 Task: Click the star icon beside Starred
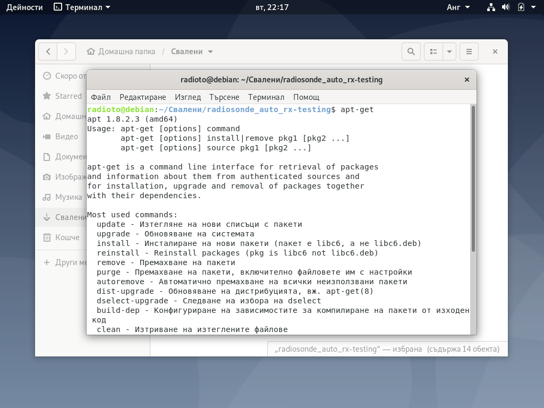point(47,96)
